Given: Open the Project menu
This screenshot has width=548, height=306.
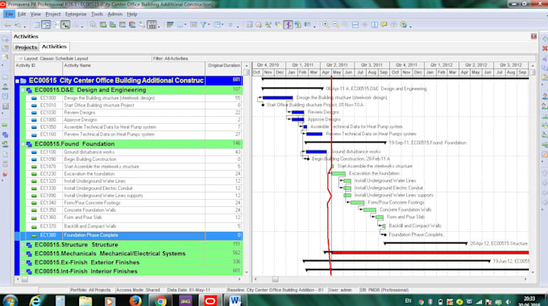Looking at the screenshot, I should [x=52, y=14].
